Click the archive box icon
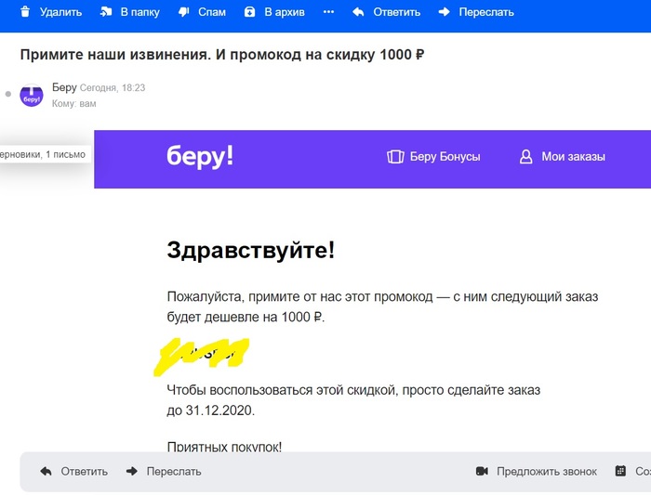 click(249, 12)
